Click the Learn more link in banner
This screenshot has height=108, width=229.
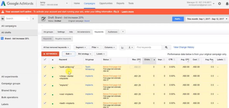pyautogui.click(x=128, y=12)
